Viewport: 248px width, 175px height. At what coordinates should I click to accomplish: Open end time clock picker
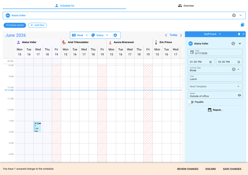click(239, 62)
